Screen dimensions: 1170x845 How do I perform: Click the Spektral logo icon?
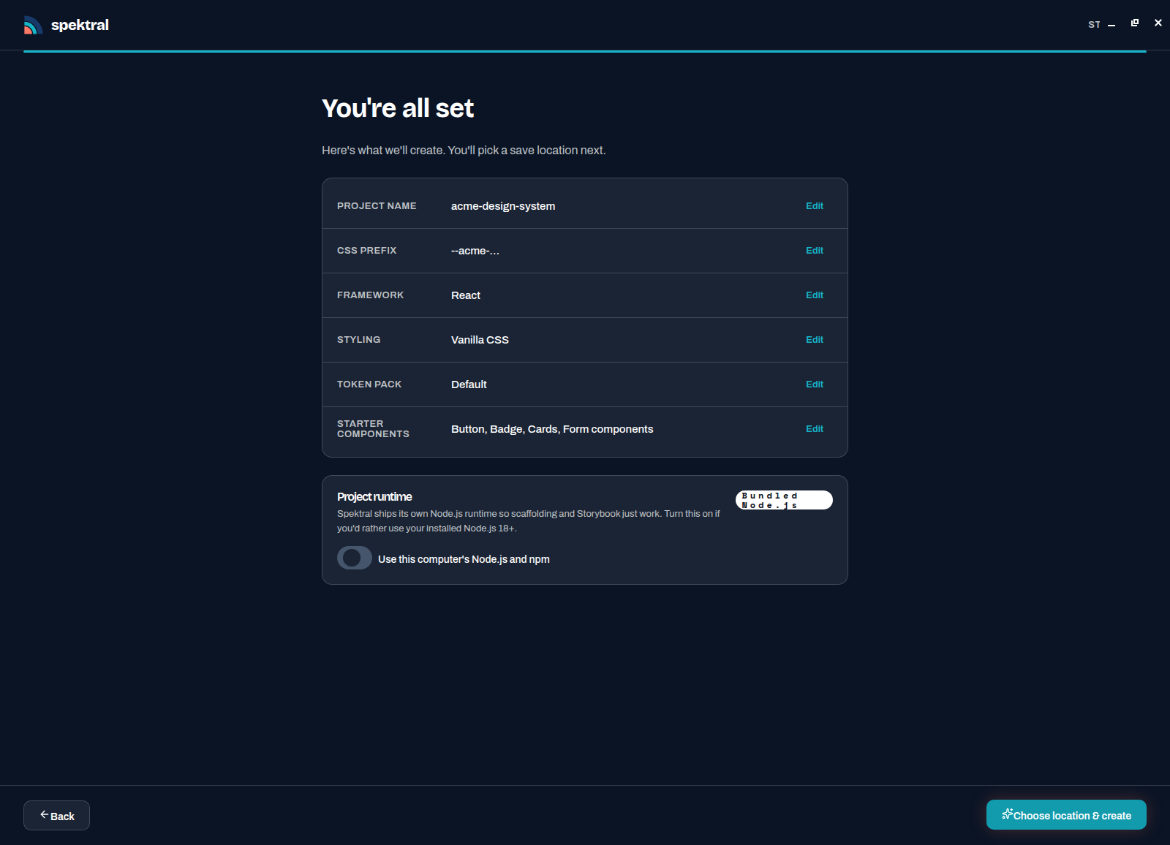pos(33,25)
